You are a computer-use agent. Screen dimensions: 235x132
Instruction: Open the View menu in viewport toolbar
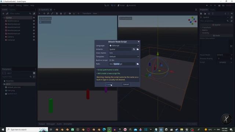point(95,14)
